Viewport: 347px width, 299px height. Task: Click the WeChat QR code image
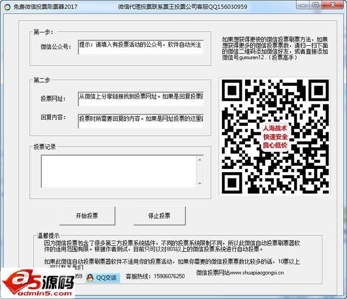[x=274, y=136]
